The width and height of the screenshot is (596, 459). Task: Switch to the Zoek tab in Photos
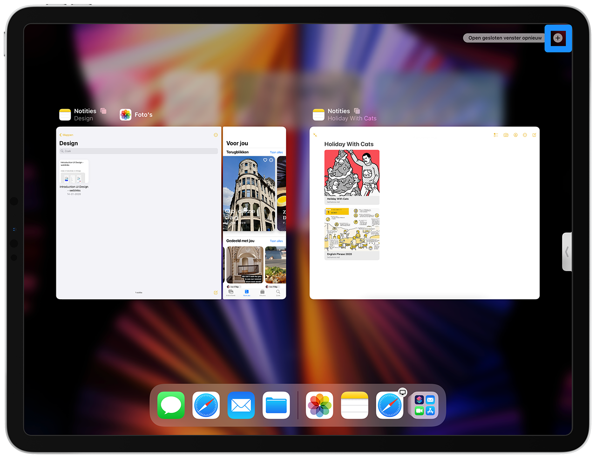coord(278,293)
